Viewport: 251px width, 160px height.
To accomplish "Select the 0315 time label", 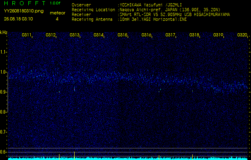I will click(x=122, y=35).
